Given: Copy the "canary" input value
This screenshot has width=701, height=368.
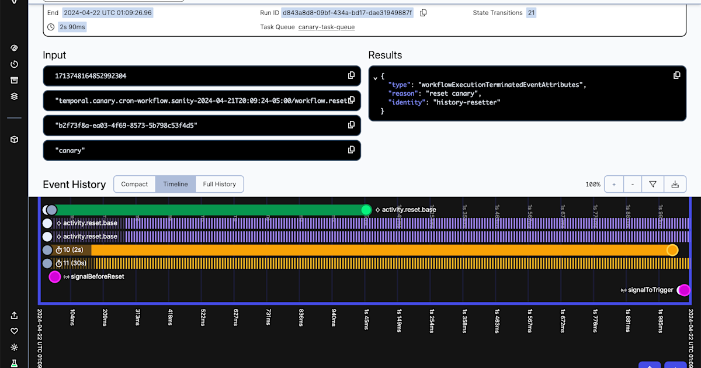Looking at the screenshot, I should point(351,150).
